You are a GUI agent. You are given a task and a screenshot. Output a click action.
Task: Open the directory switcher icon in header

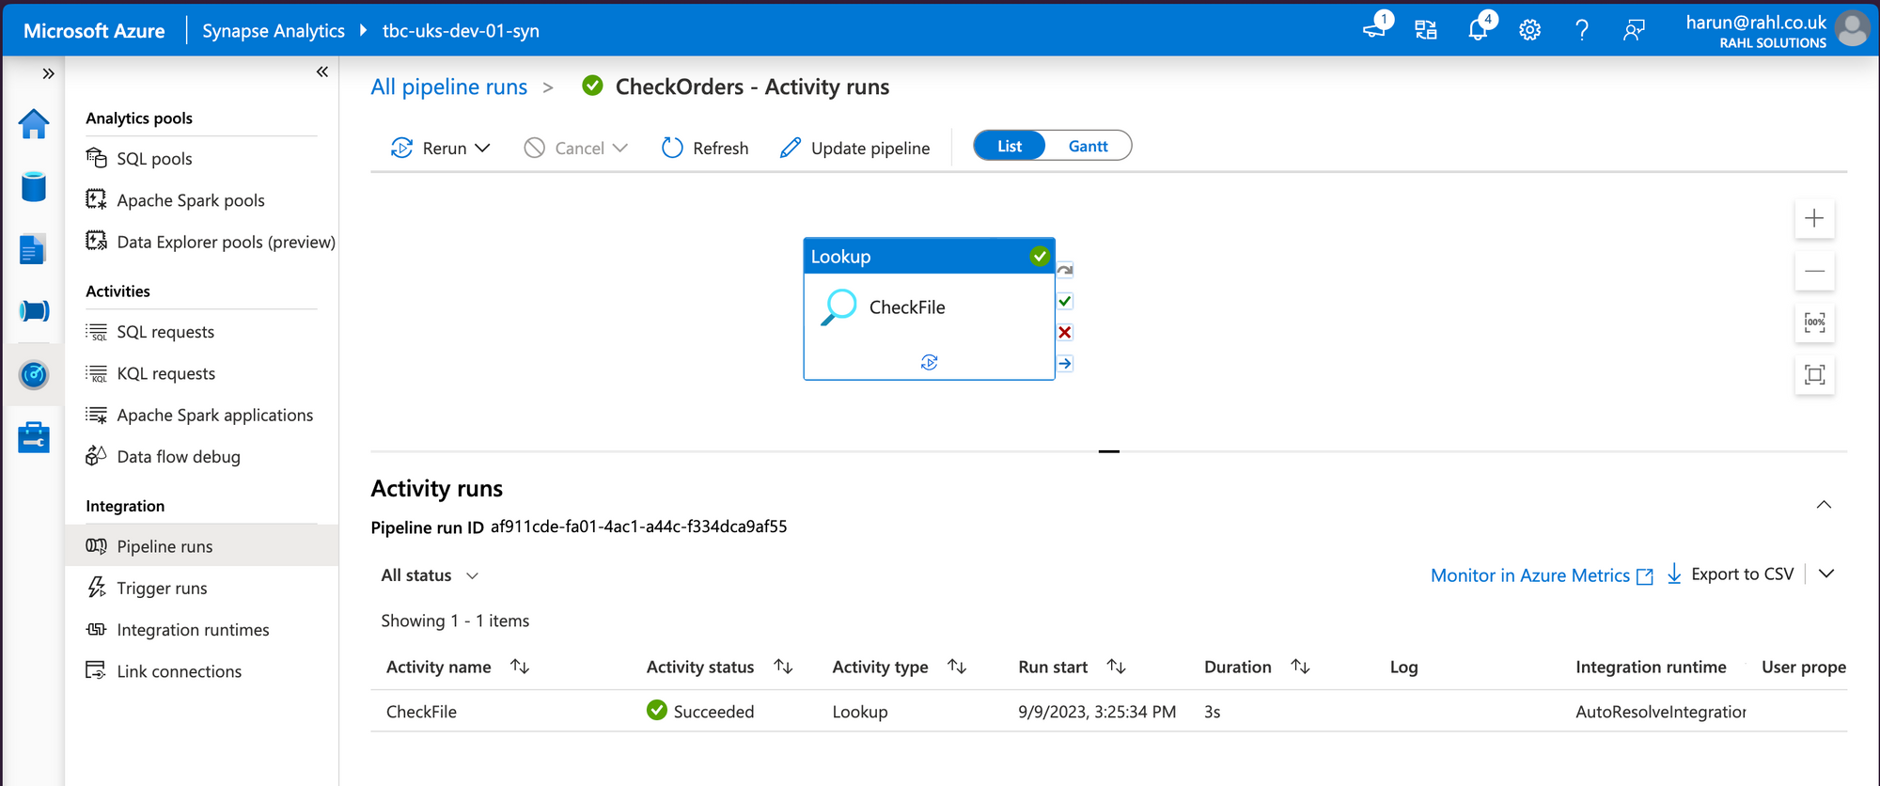[x=1426, y=30]
